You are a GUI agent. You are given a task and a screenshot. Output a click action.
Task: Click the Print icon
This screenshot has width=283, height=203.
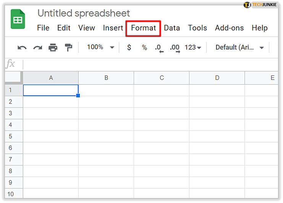point(53,47)
